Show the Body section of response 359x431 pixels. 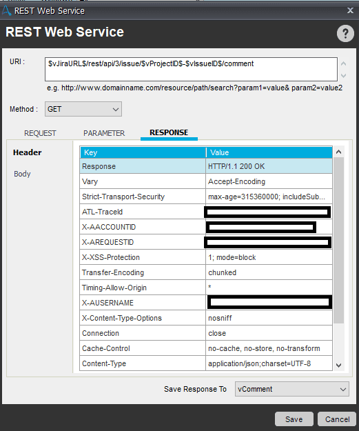coord(22,174)
